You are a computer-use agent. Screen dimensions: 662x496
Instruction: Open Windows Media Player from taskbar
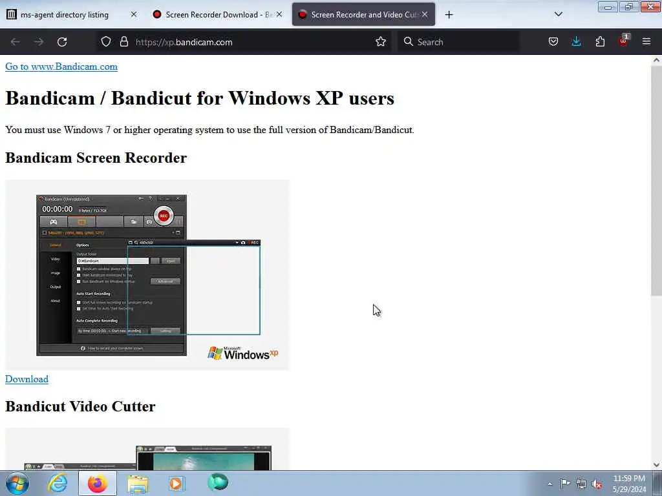(176, 483)
